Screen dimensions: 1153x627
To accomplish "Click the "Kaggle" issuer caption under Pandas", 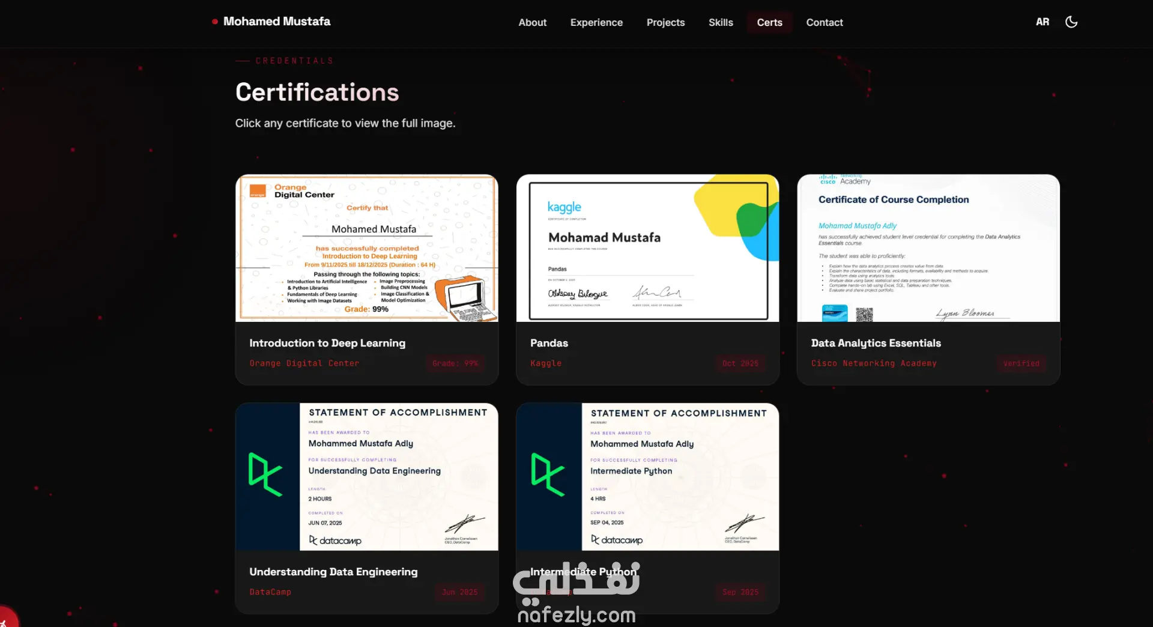I will coord(546,363).
